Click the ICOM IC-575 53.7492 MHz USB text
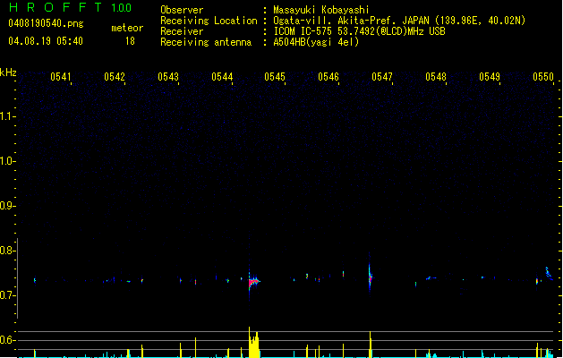563x358 pixels. click(360, 31)
